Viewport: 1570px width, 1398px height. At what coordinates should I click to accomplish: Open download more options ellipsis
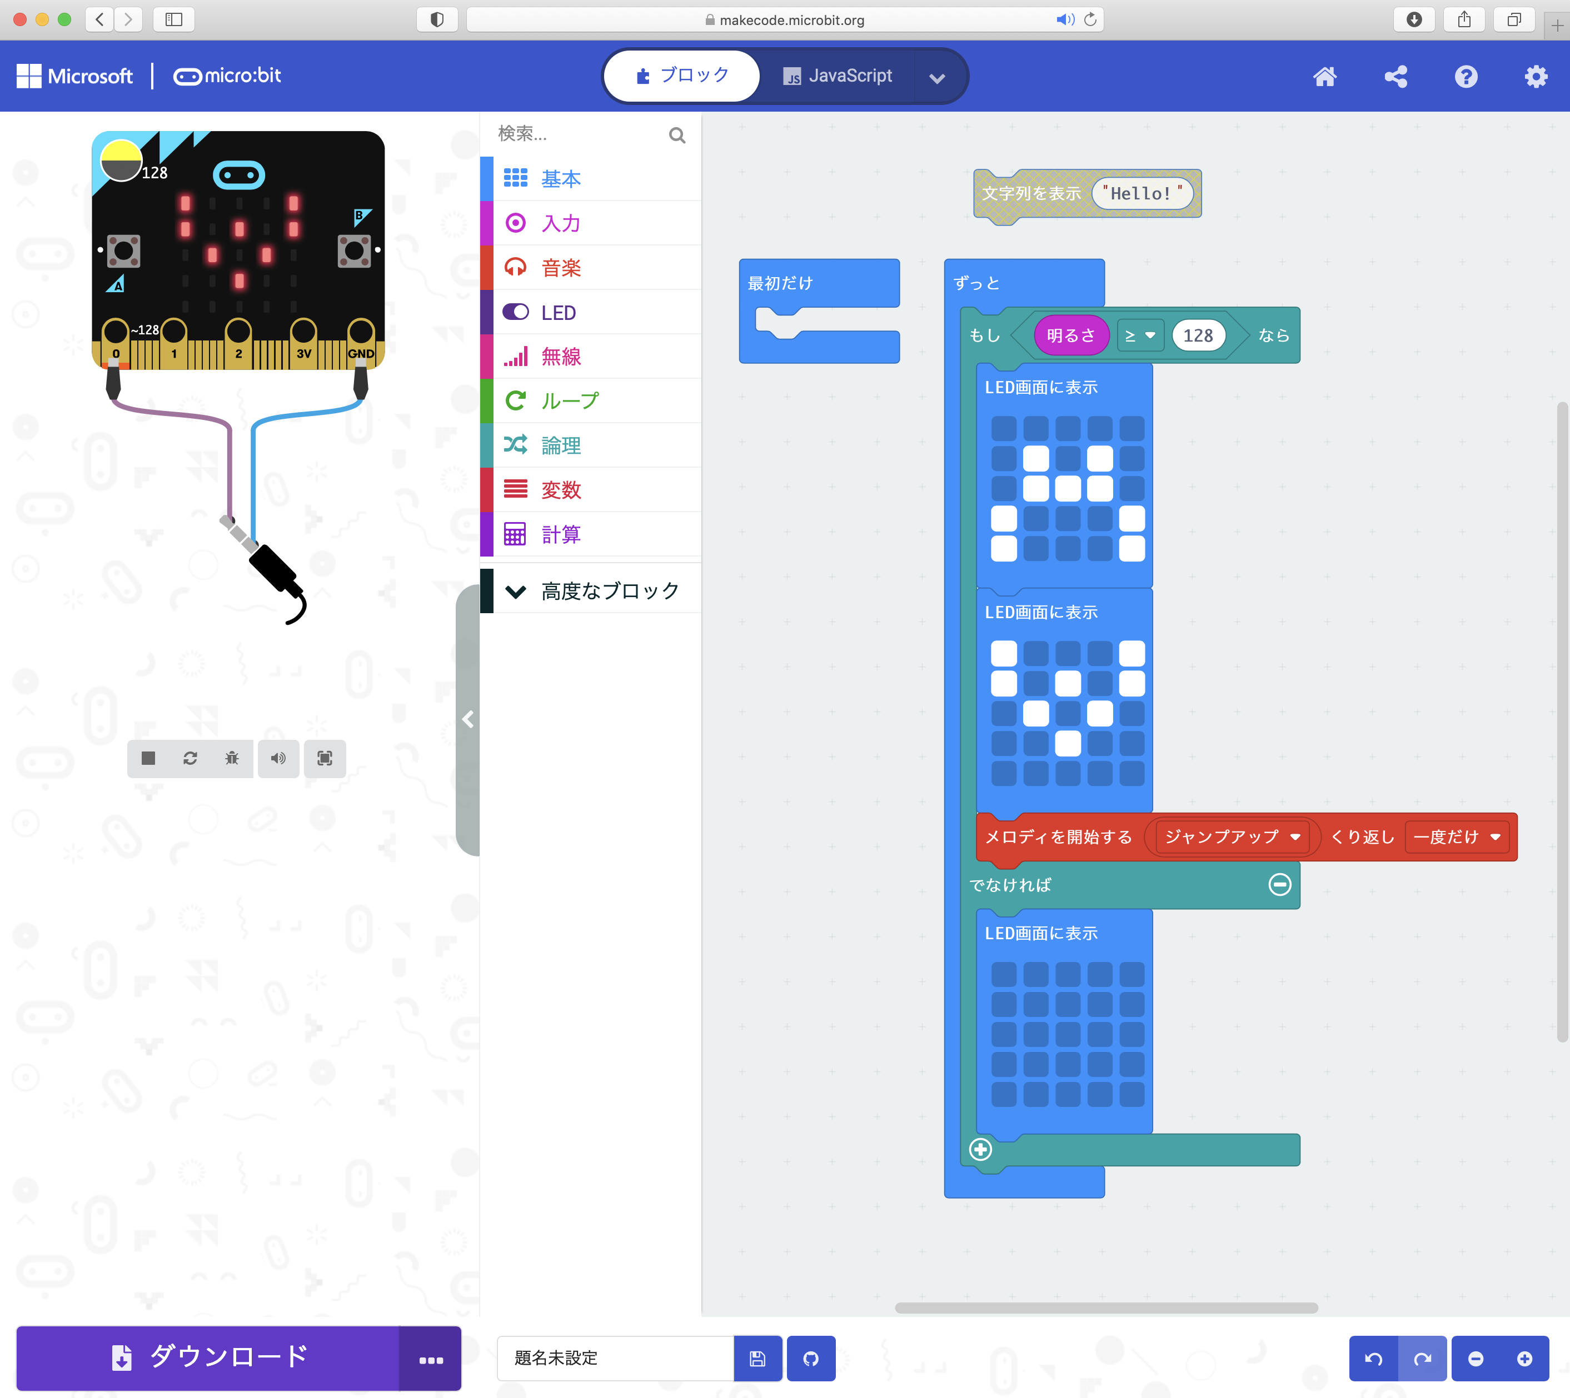point(430,1357)
